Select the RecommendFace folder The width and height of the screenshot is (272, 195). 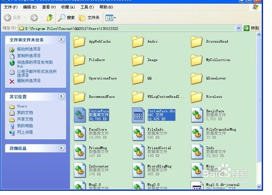94,97
